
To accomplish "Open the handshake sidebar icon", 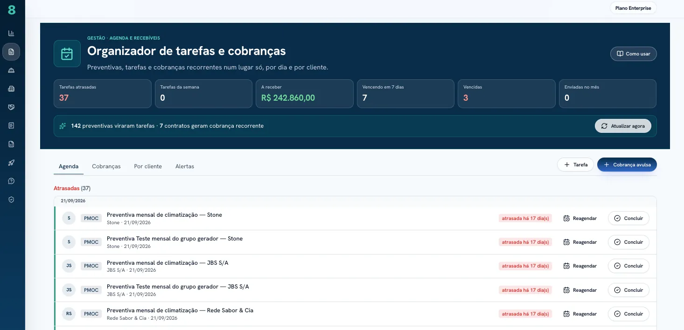I will tap(11, 107).
